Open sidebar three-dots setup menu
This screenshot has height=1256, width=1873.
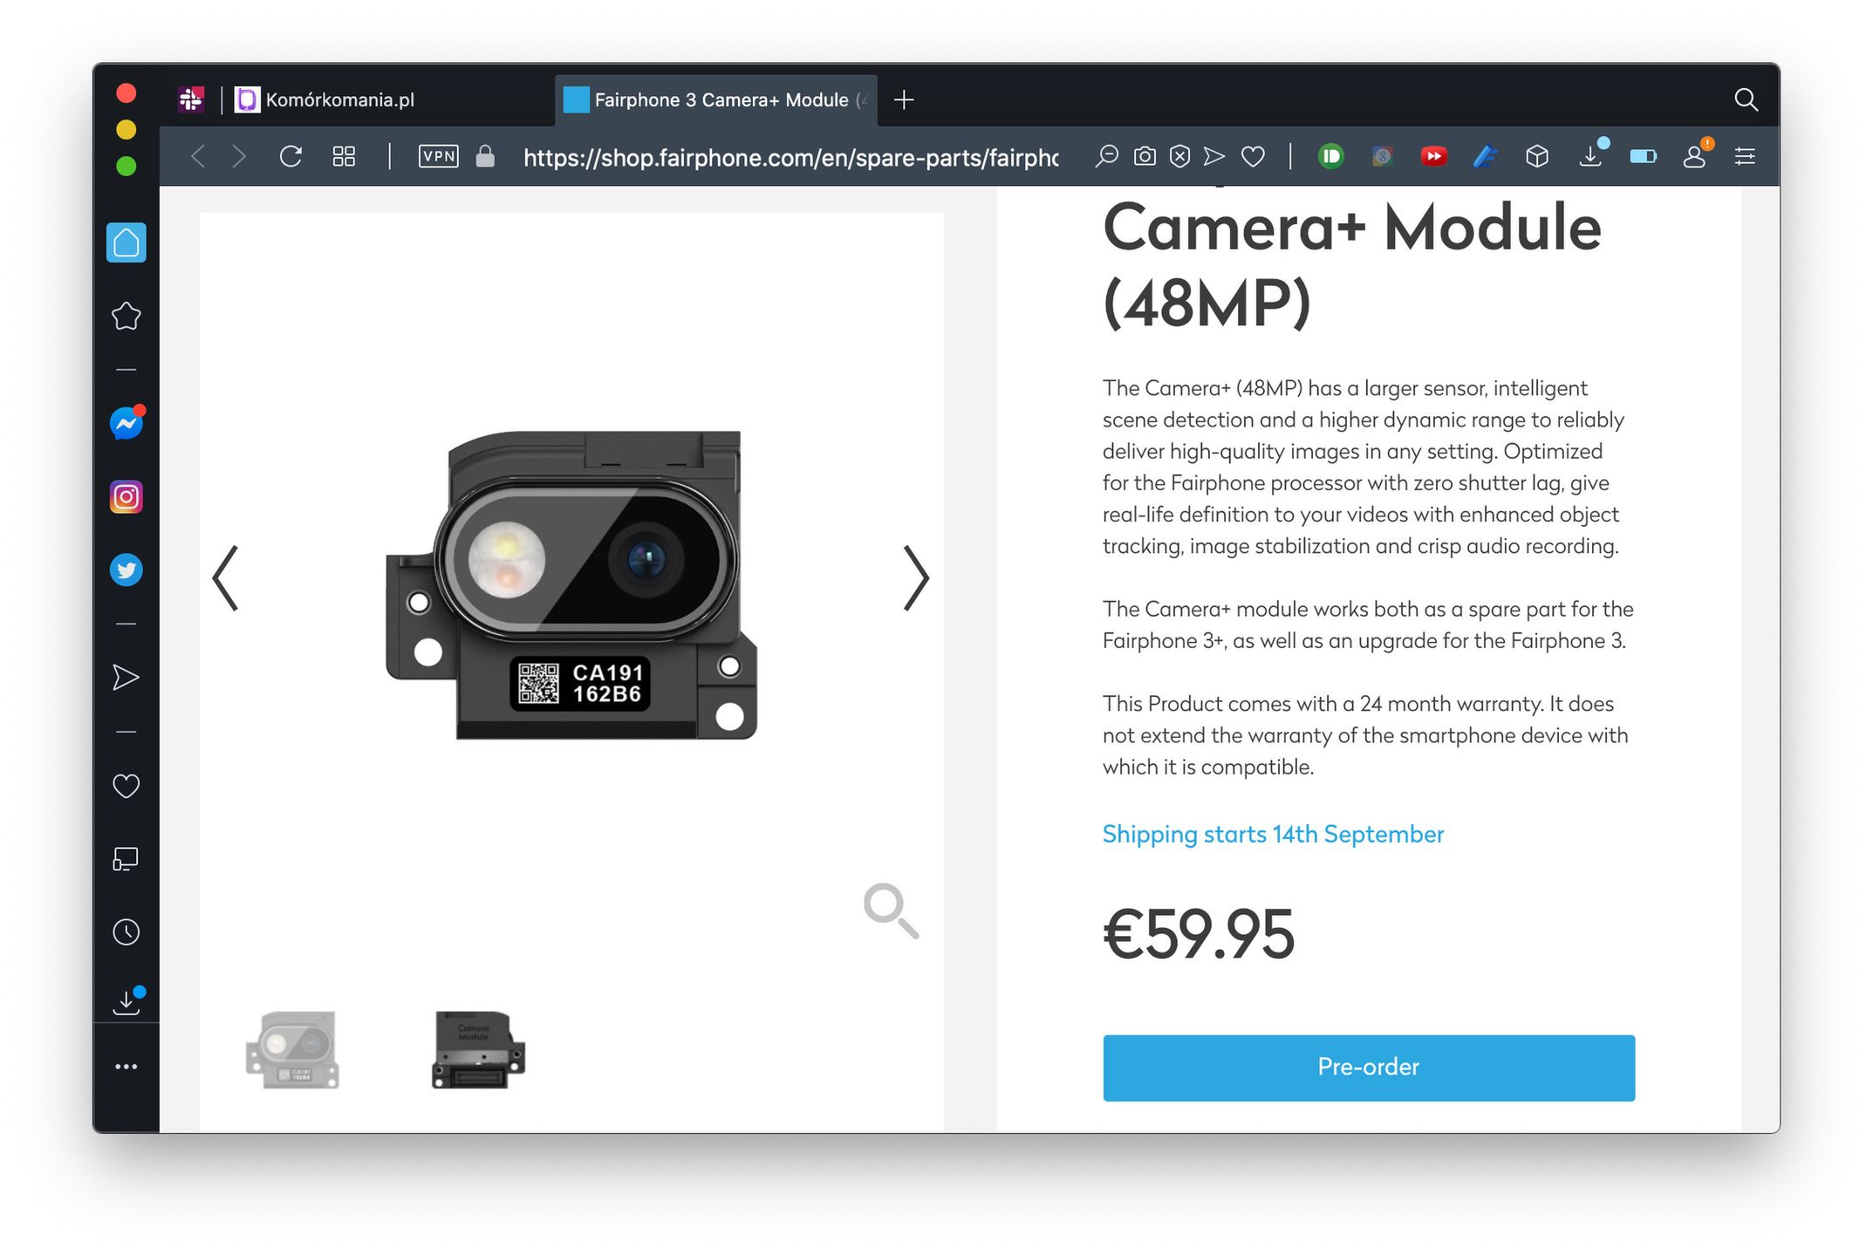click(126, 1066)
